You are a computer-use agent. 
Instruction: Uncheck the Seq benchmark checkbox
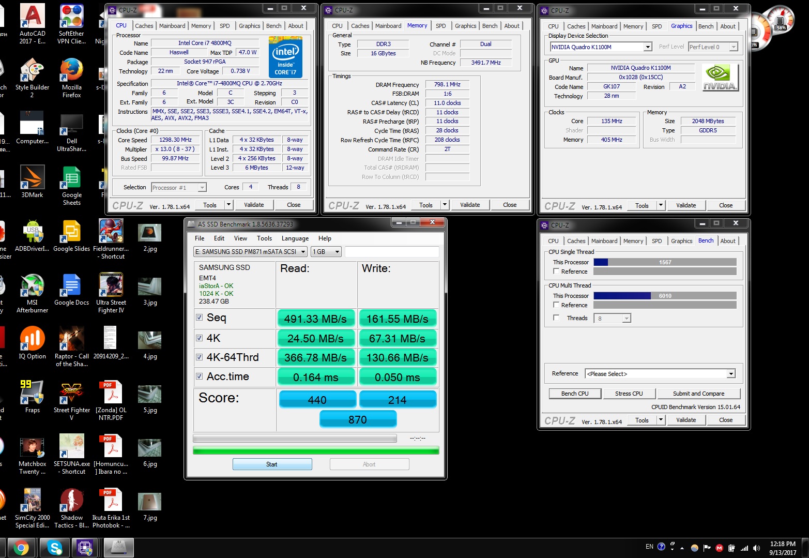click(x=199, y=318)
